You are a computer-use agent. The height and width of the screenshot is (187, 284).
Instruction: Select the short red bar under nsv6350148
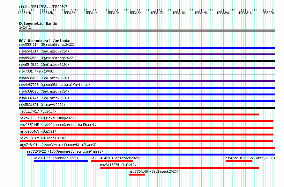click(x=137, y=175)
